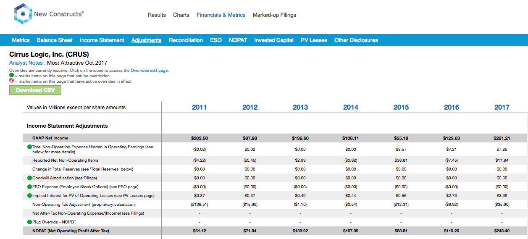Download the data as CSV

[35, 90]
